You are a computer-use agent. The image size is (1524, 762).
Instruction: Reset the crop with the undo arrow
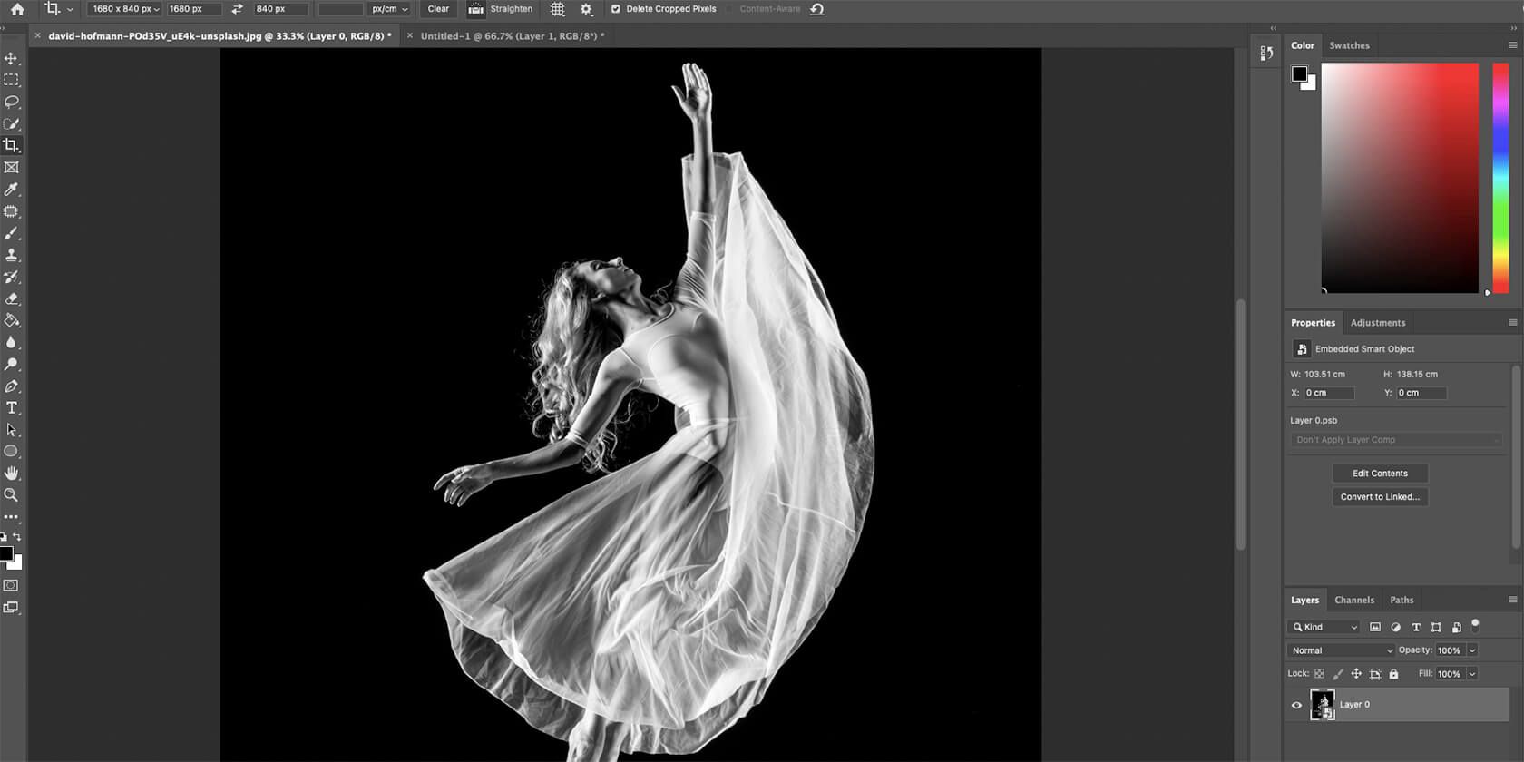816,9
